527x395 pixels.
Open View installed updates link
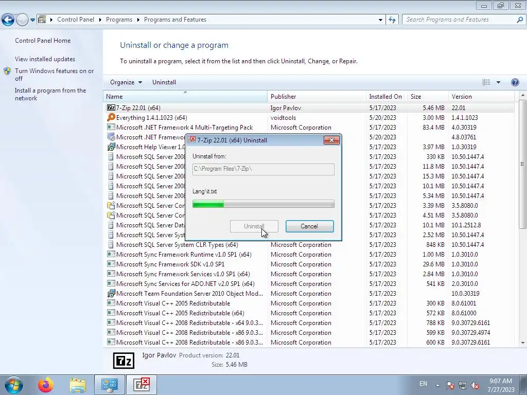(x=45, y=59)
